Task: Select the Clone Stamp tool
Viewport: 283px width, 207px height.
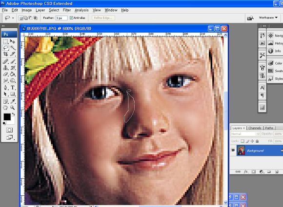Action: tap(5, 68)
